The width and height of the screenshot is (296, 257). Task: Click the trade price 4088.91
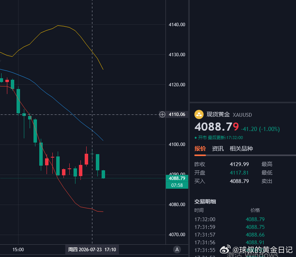coord(255,242)
